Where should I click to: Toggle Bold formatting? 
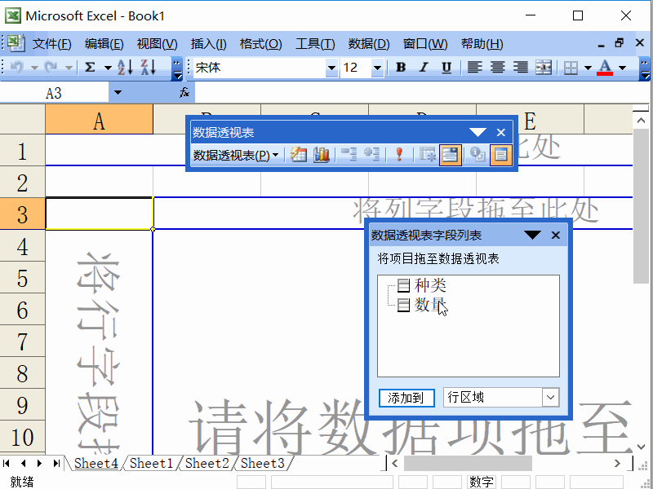click(x=401, y=67)
